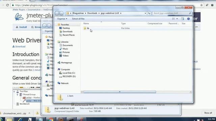Open Local Disk (C:) in sidebar

click(x=69, y=73)
